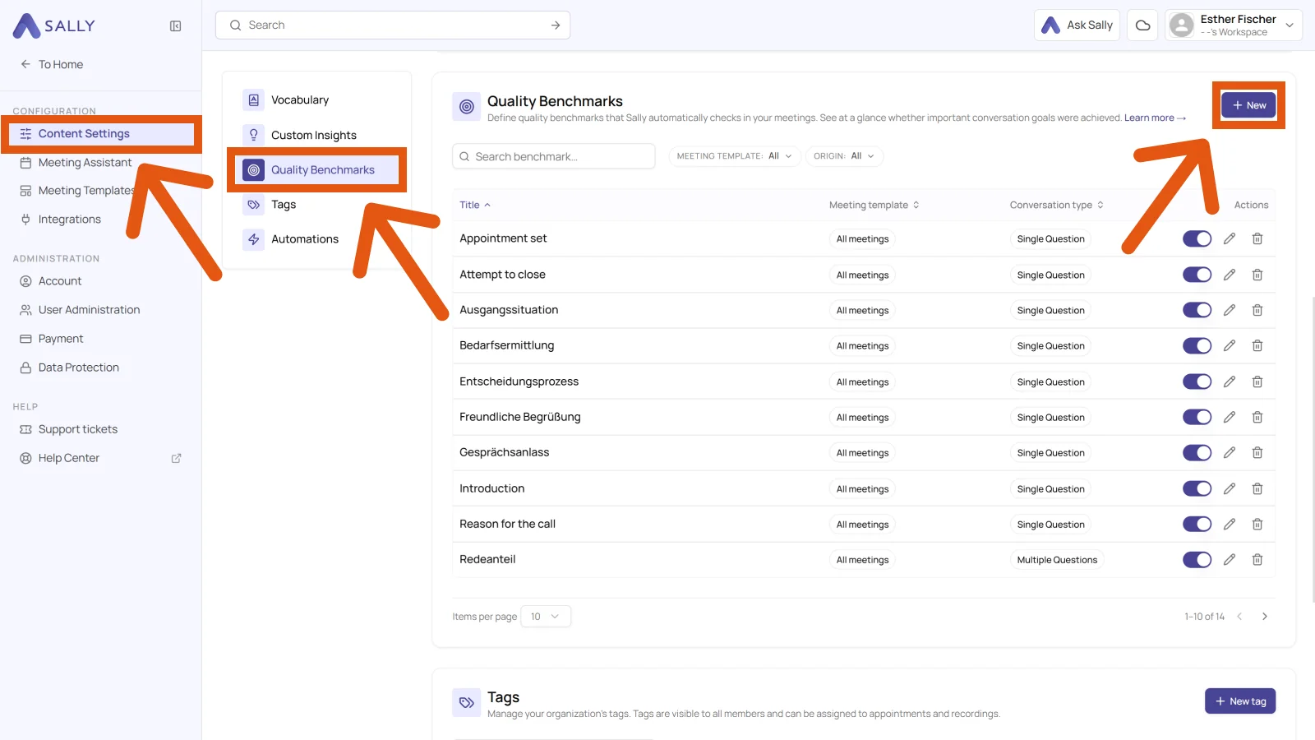Edit the Ausgangssituation benchmark
The image size is (1315, 740).
pos(1230,310)
